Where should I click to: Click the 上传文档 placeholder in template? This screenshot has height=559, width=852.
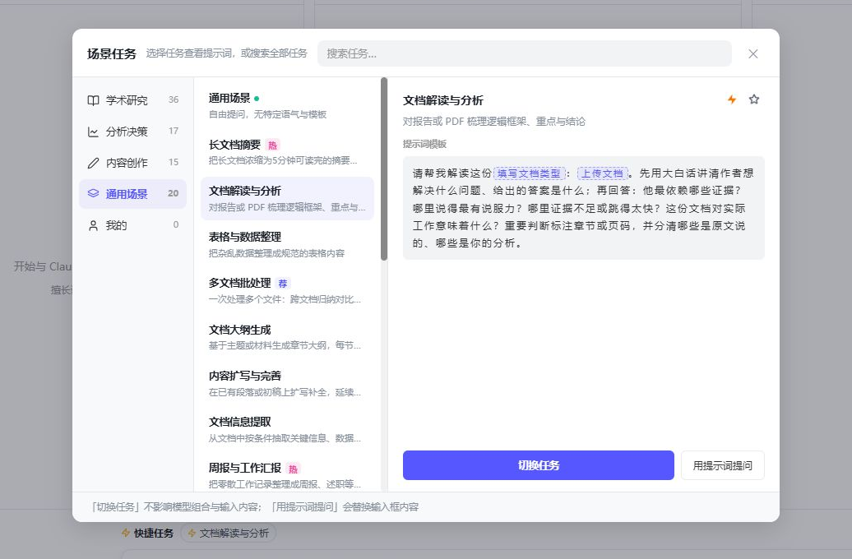(603, 173)
